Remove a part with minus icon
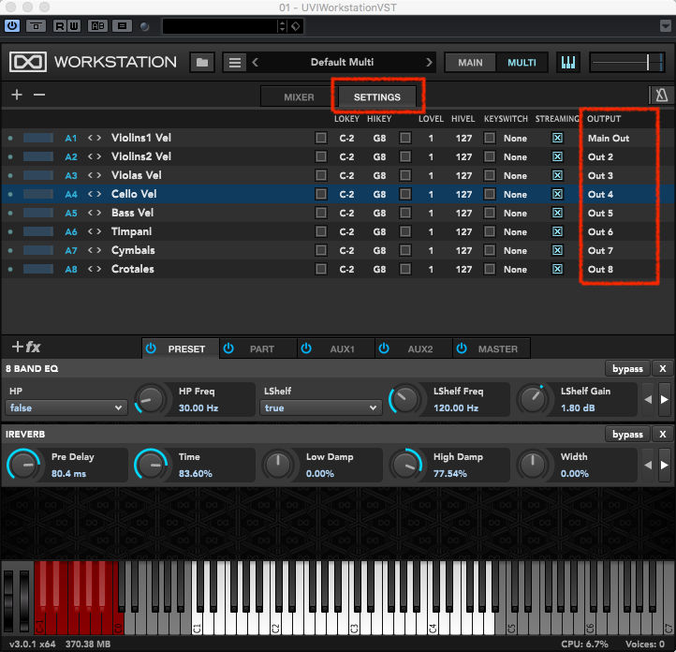The width and height of the screenshot is (676, 652). point(39,95)
